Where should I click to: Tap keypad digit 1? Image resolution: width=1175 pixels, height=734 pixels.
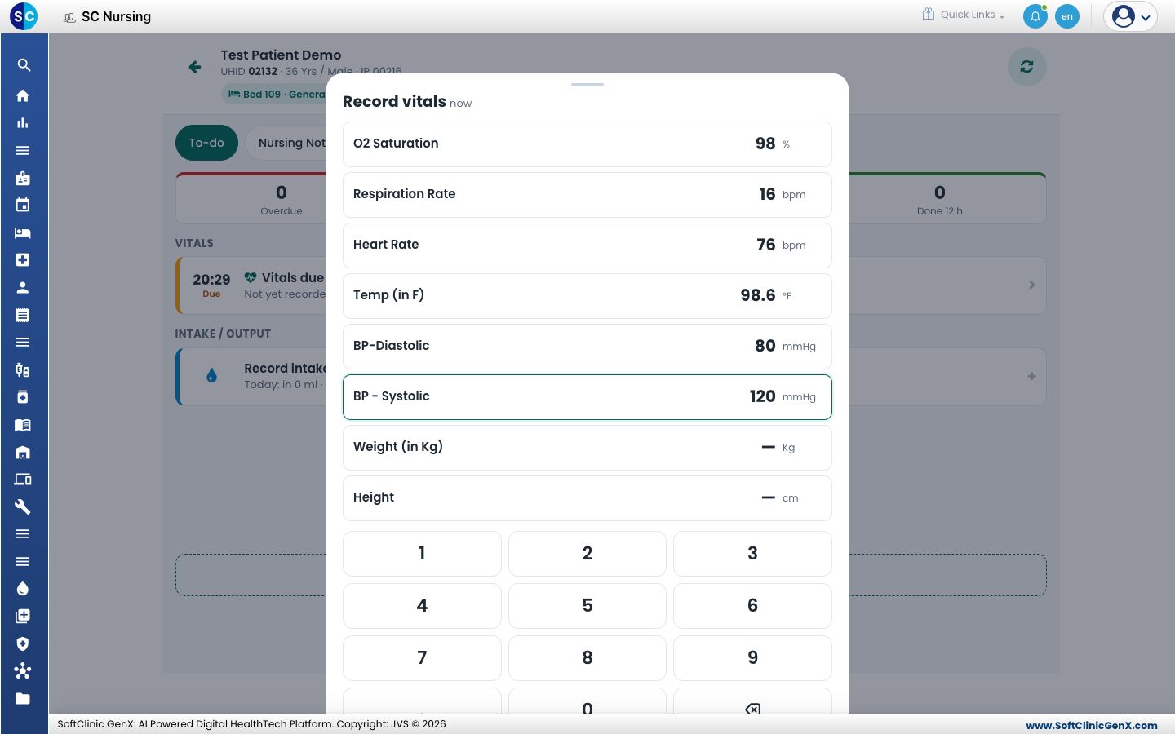[x=422, y=554]
